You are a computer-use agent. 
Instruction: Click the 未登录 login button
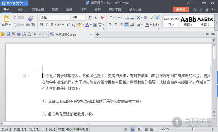click(x=181, y=9)
